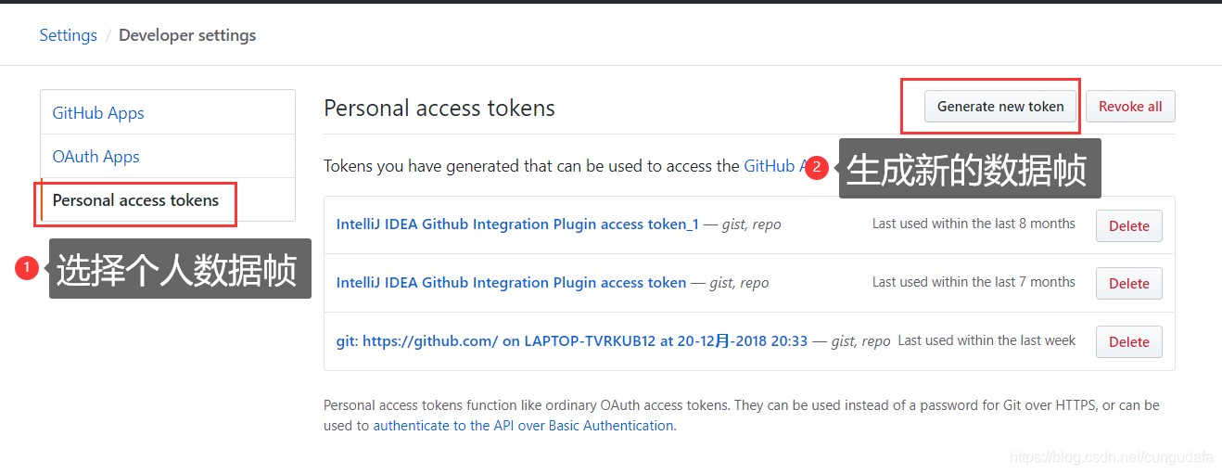
Task: Delete the IntelliJ access token_1 token
Action: 1128,225
